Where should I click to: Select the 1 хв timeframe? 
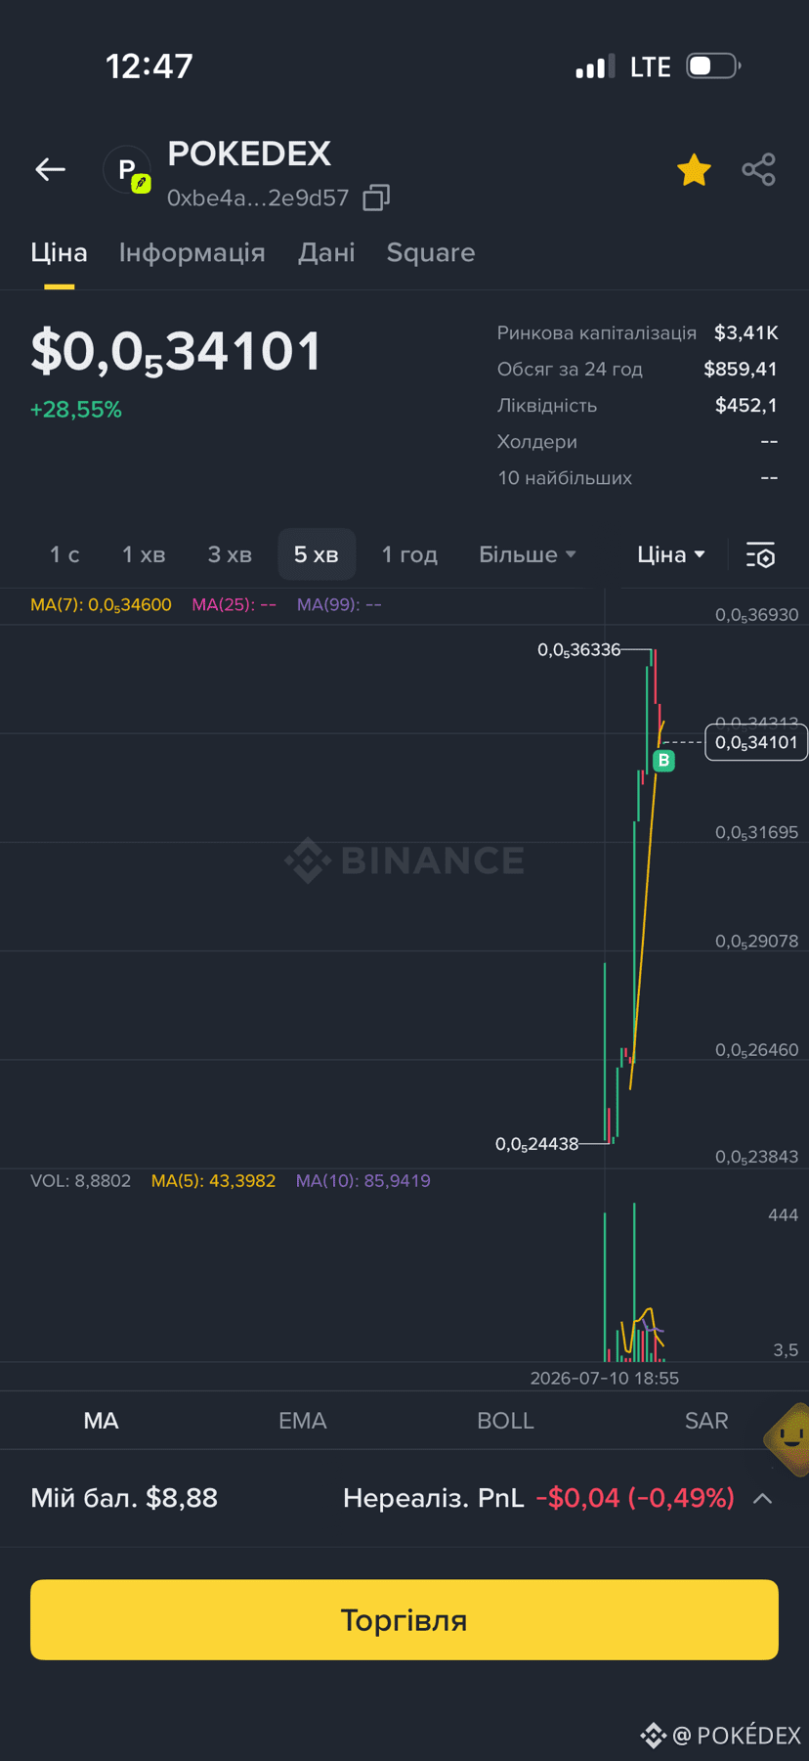coord(144,554)
